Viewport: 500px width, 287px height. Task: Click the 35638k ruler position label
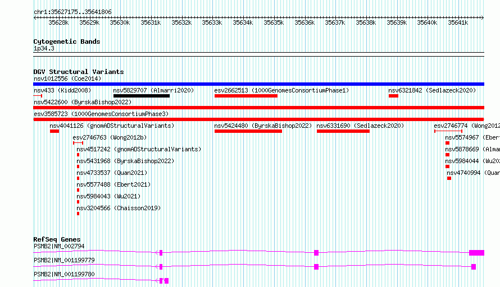366,22
